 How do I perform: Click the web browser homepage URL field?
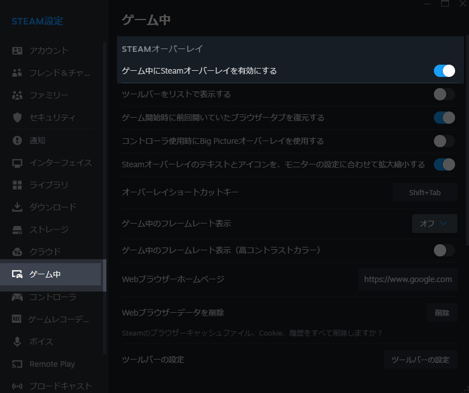click(408, 279)
